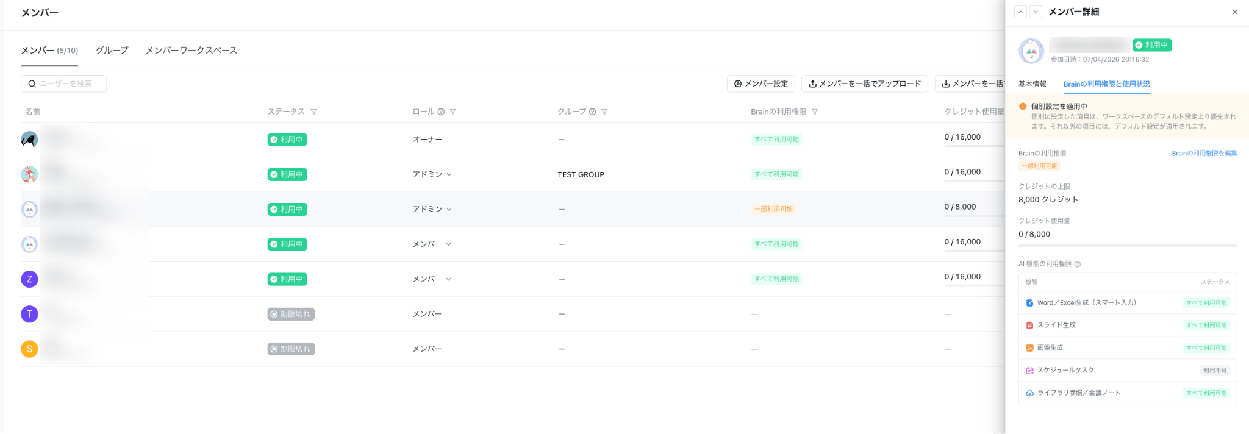Click the purple Z member avatar

(29, 279)
